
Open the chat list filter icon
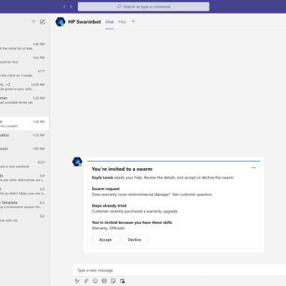coord(34,21)
